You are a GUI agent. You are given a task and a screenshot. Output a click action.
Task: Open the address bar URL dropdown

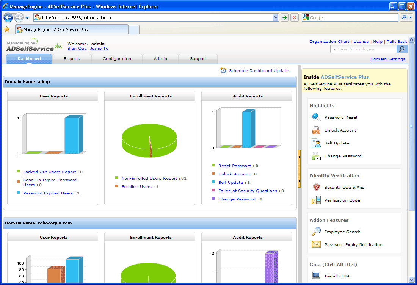pos(276,18)
